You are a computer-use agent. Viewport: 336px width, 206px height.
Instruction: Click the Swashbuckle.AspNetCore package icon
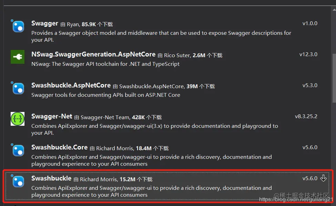click(x=17, y=88)
